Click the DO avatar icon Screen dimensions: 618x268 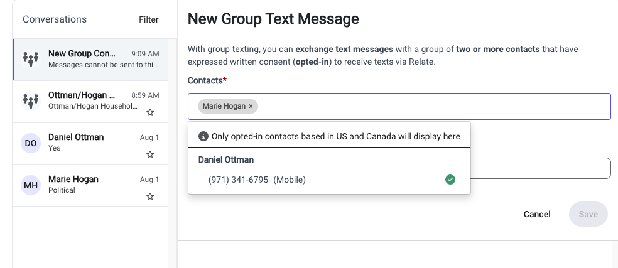[x=31, y=144]
